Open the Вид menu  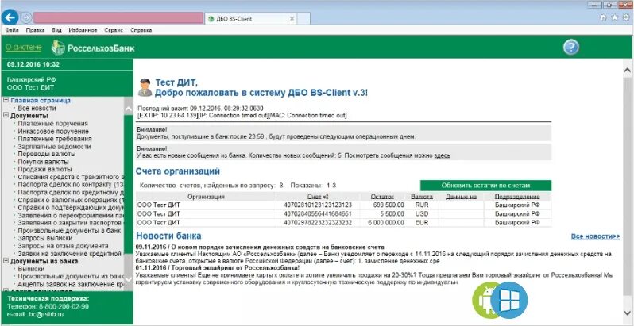(56, 30)
